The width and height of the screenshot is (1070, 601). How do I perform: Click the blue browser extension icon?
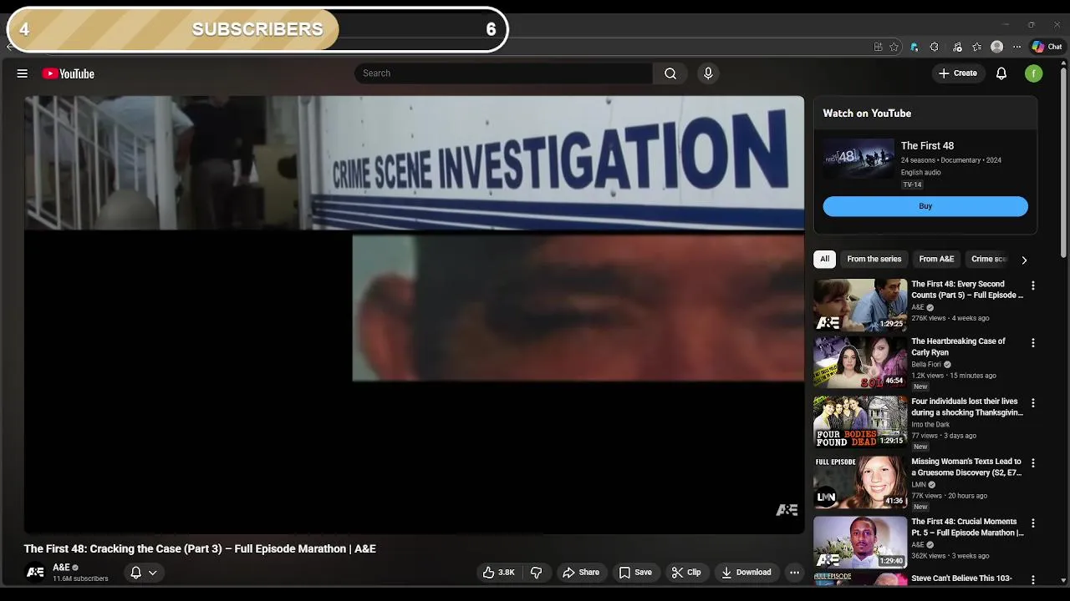click(x=914, y=47)
